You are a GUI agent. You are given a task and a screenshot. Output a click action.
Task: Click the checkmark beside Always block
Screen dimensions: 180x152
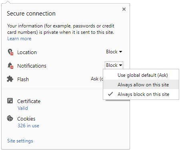[110, 94]
